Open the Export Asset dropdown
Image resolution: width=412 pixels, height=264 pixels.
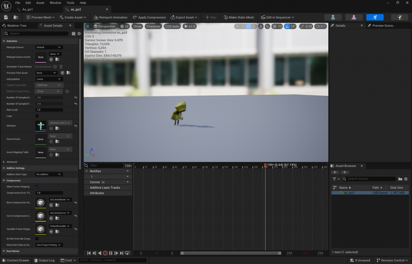(x=184, y=17)
